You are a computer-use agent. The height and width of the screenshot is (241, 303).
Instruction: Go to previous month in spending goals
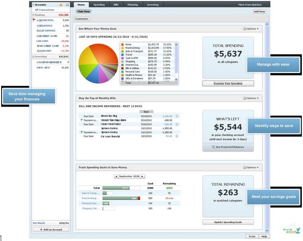click(x=116, y=176)
